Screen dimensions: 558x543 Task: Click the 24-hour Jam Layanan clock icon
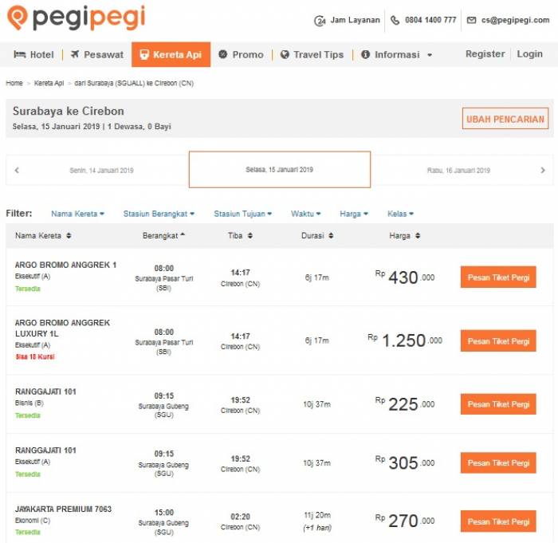click(x=320, y=21)
